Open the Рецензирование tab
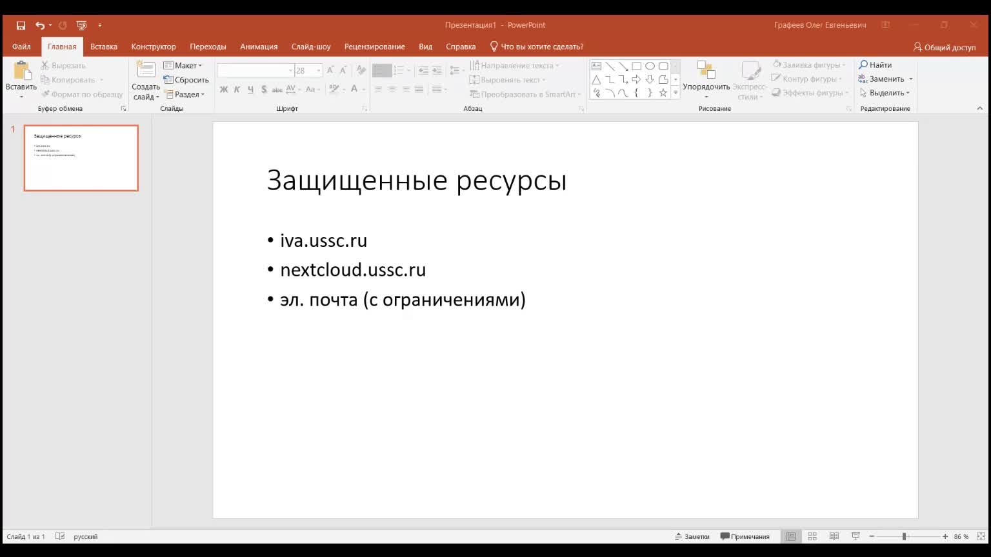 point(375,46)
